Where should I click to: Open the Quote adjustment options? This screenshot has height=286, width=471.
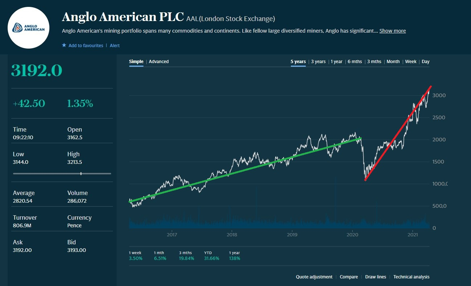pyautogui.click(x=314, y=277)
